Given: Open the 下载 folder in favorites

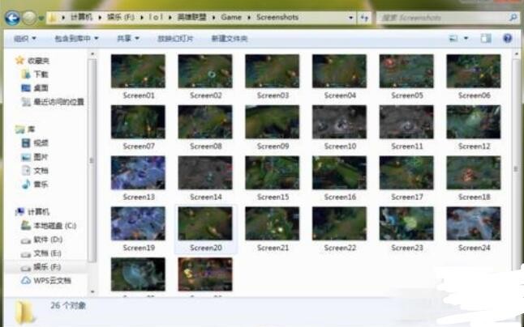Looking at the screenshot, I should (x=41, y=74).
